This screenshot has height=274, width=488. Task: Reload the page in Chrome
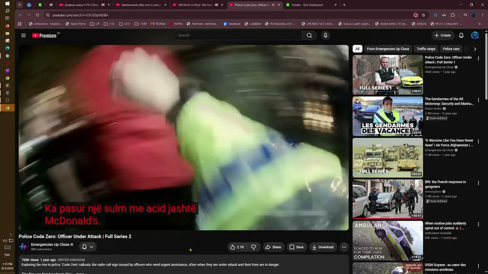tap(37, 15)
